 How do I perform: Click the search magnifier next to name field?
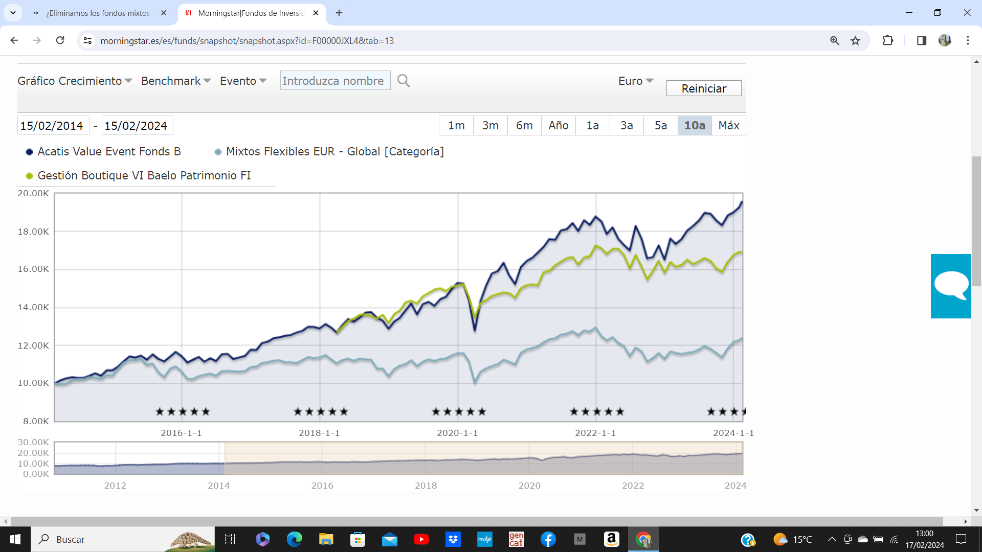pos(404,81)
